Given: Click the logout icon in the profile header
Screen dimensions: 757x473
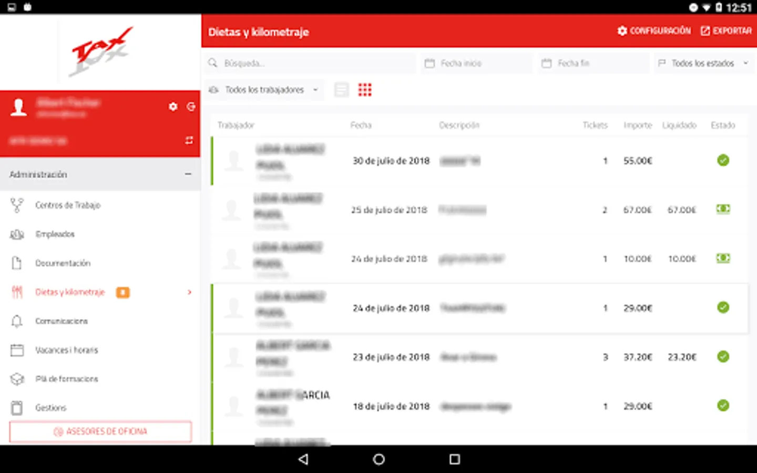Looking at the screenshot, I should coord(191,106).
